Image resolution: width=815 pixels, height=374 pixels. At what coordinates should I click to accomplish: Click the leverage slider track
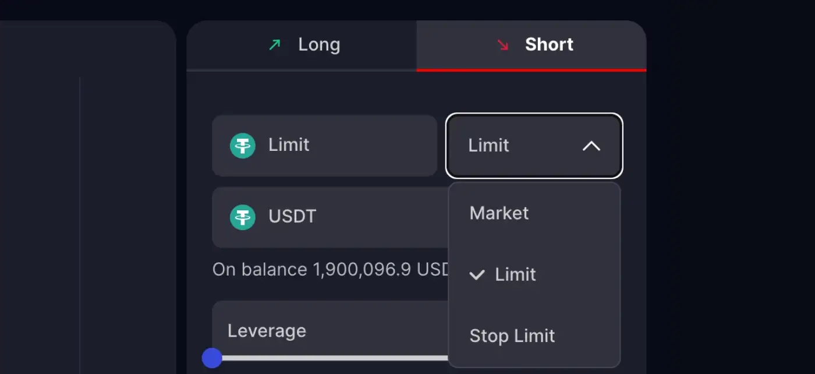(332, 358)
